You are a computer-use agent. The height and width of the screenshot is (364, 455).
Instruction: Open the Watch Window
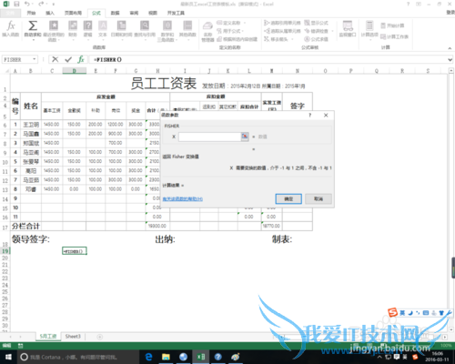348,29
